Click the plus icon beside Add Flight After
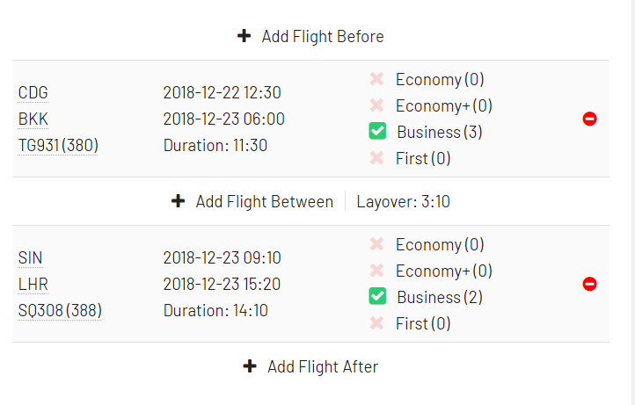The height and width of the screenshot is (405, 635). click(x=250, y=366)
